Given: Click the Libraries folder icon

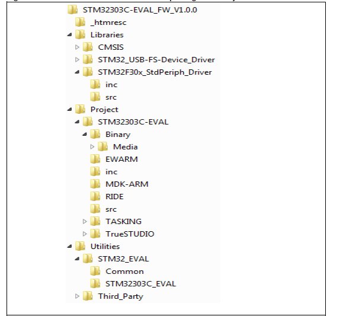Looking at the screenshot, I should click(81, 34).
